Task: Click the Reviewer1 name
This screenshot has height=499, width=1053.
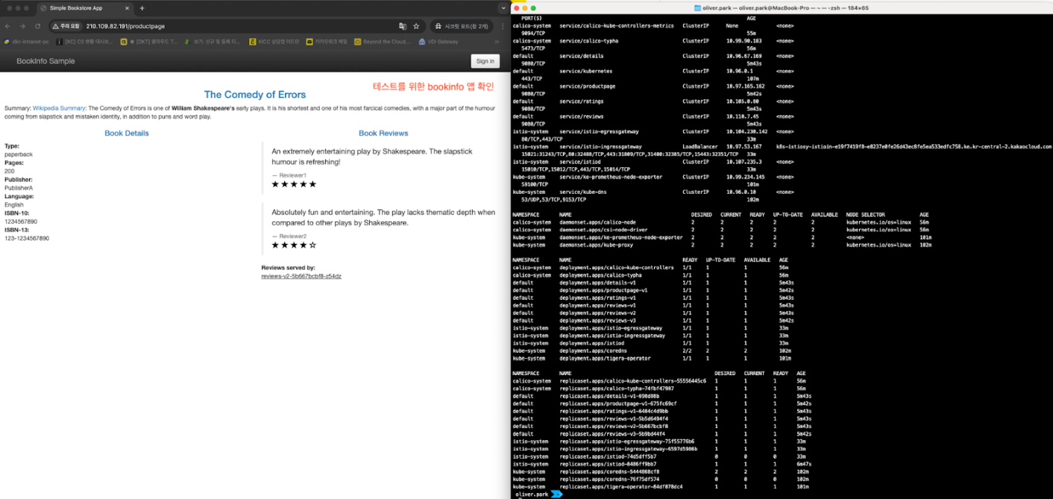Action: tap(292, 175)
